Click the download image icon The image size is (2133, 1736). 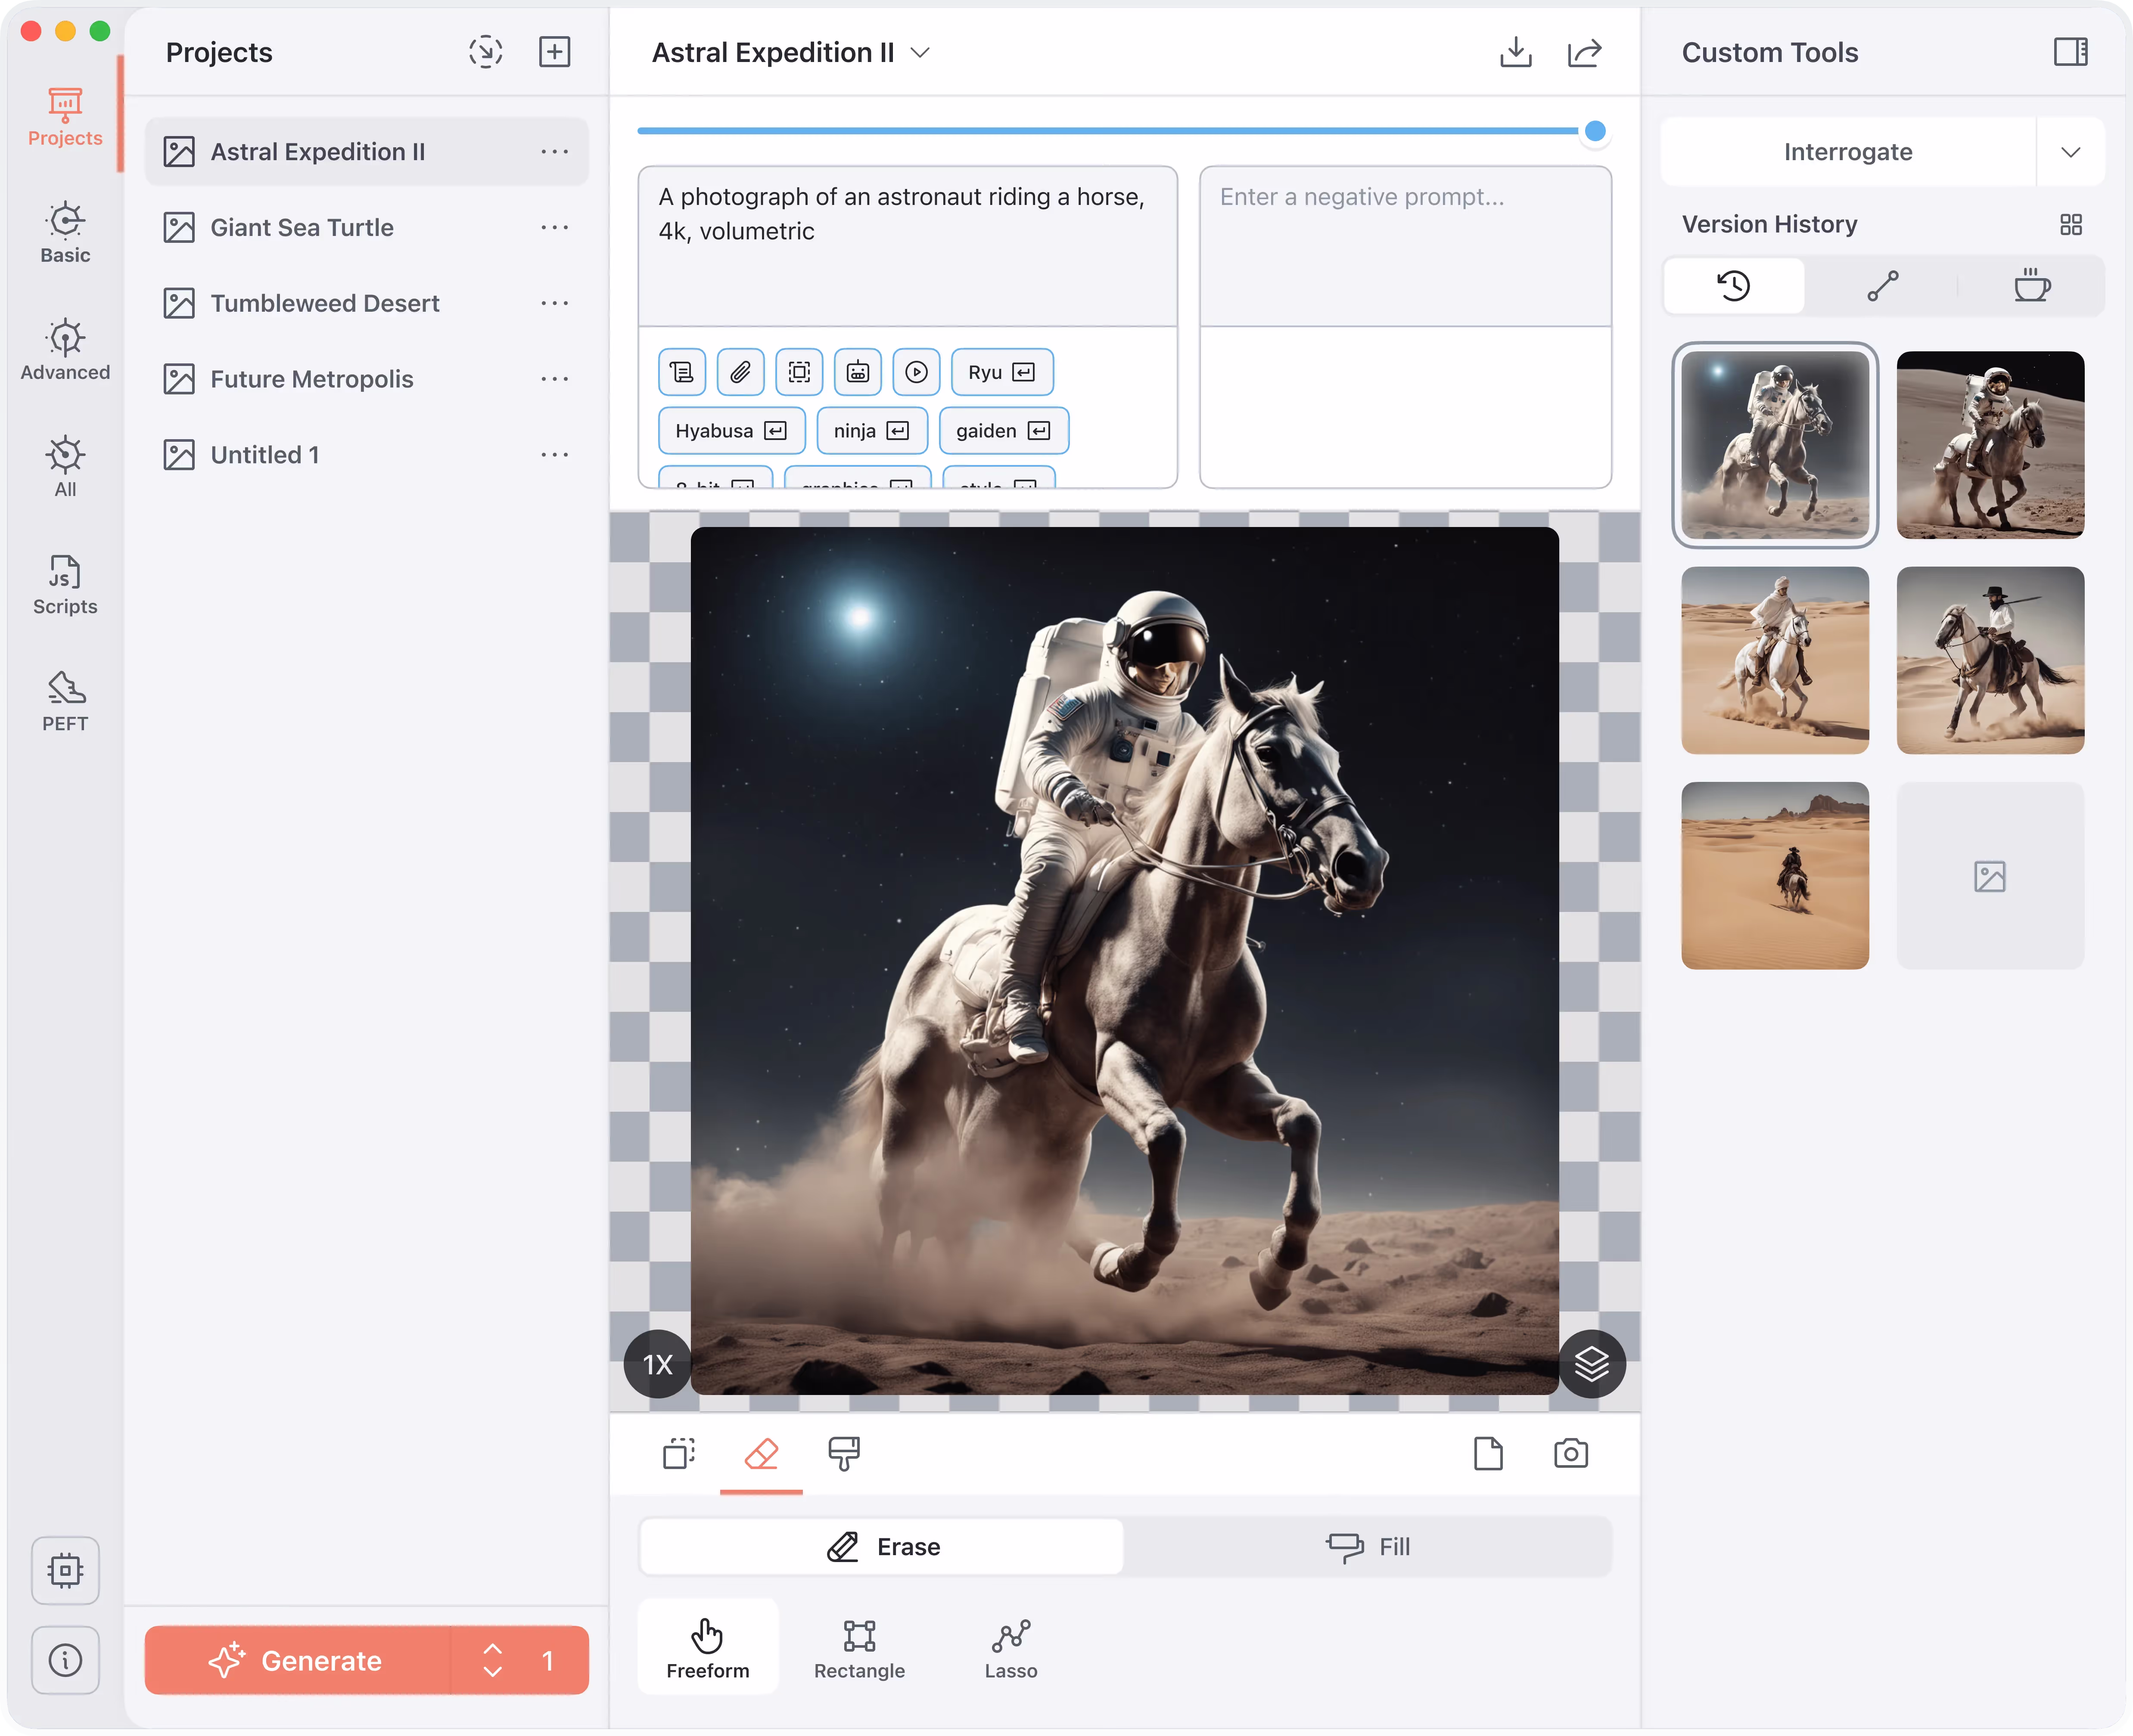pos(1516,52)
